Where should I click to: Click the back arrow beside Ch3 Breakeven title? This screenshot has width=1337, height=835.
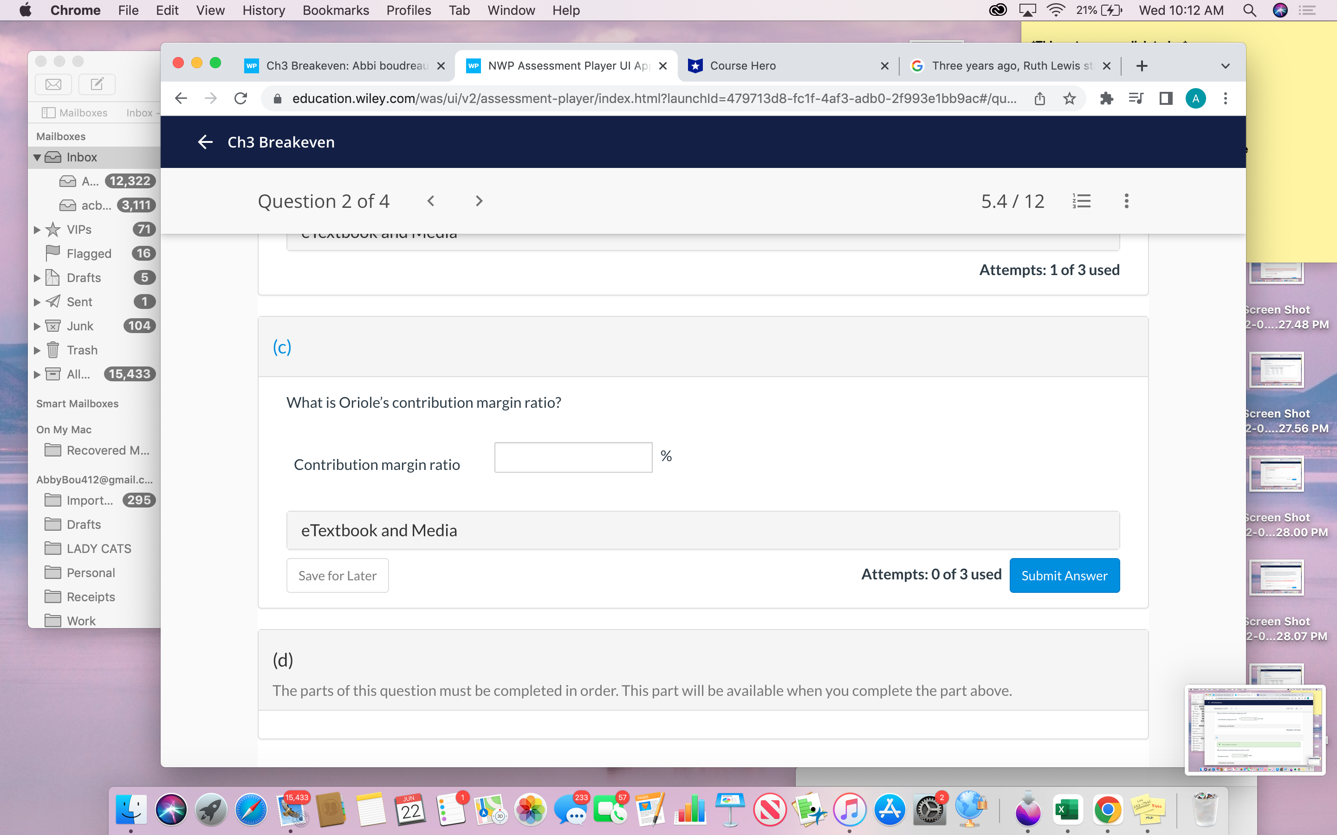coord(205,142)
